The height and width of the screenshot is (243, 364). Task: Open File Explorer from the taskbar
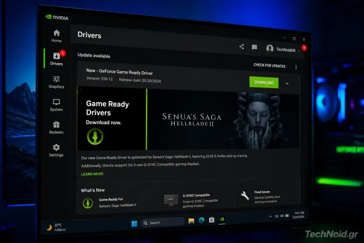coord(191,220)
